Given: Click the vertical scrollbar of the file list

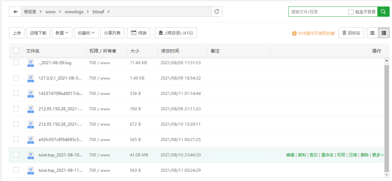Looking at the screenshot, I should click(387, 118).
